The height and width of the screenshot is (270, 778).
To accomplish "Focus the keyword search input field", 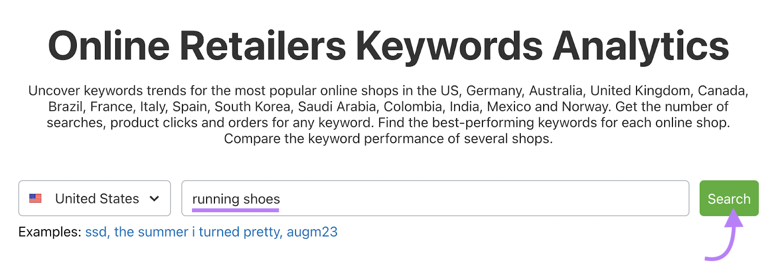I will click(435, 198).
